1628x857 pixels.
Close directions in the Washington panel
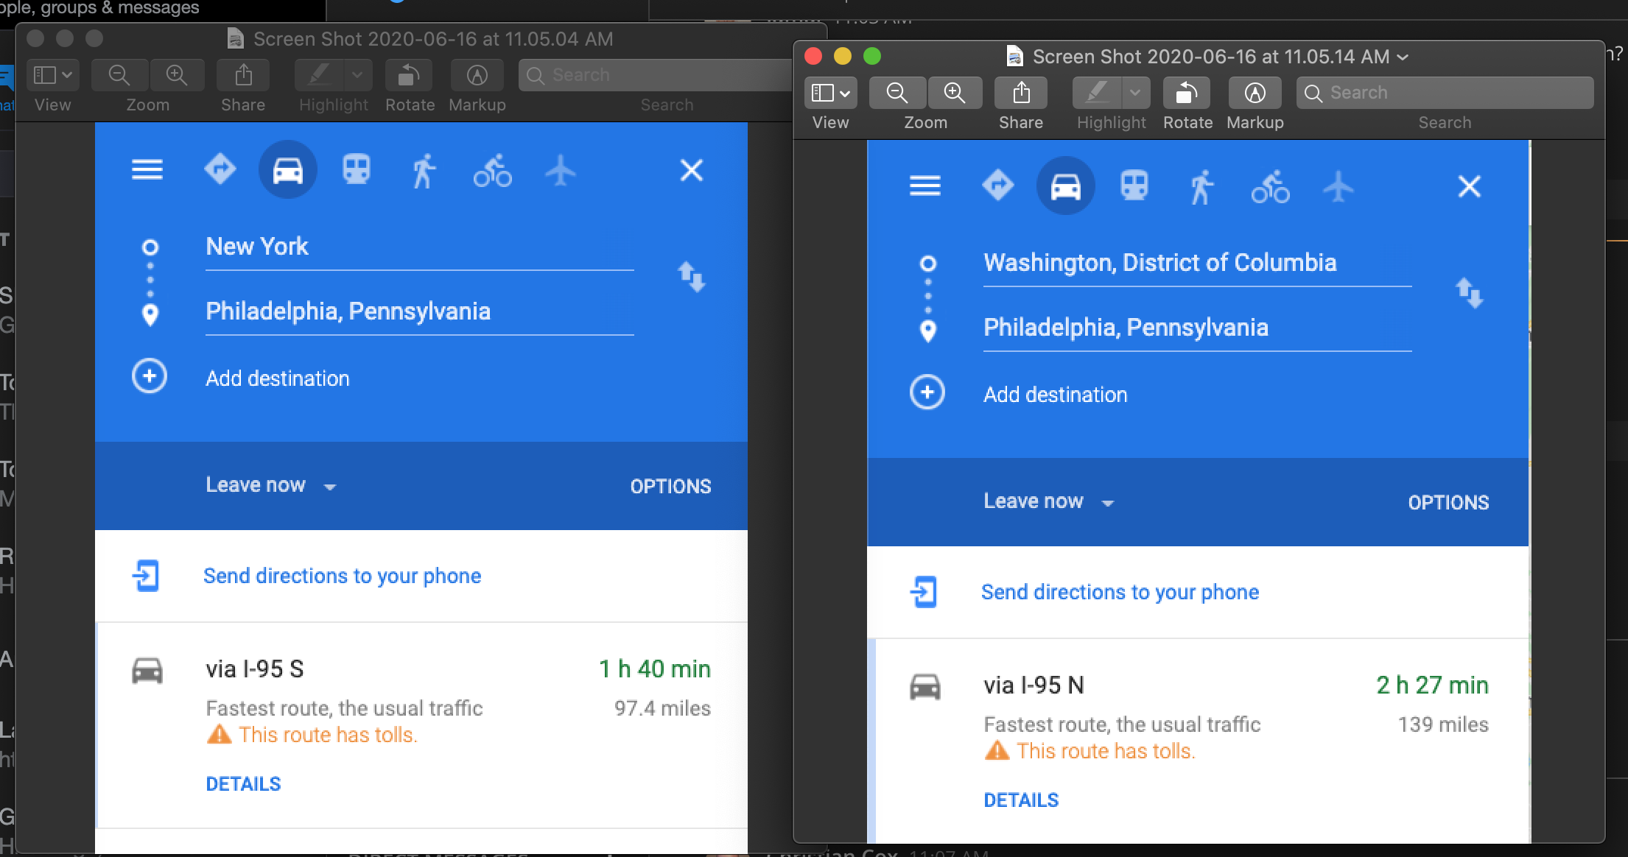click(1469, 186)
